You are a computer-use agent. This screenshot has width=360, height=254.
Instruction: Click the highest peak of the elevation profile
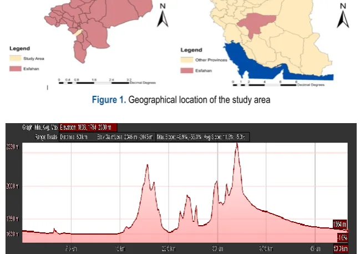point(237,144)
